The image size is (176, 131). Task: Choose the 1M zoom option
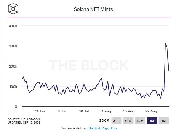(164, 121)
